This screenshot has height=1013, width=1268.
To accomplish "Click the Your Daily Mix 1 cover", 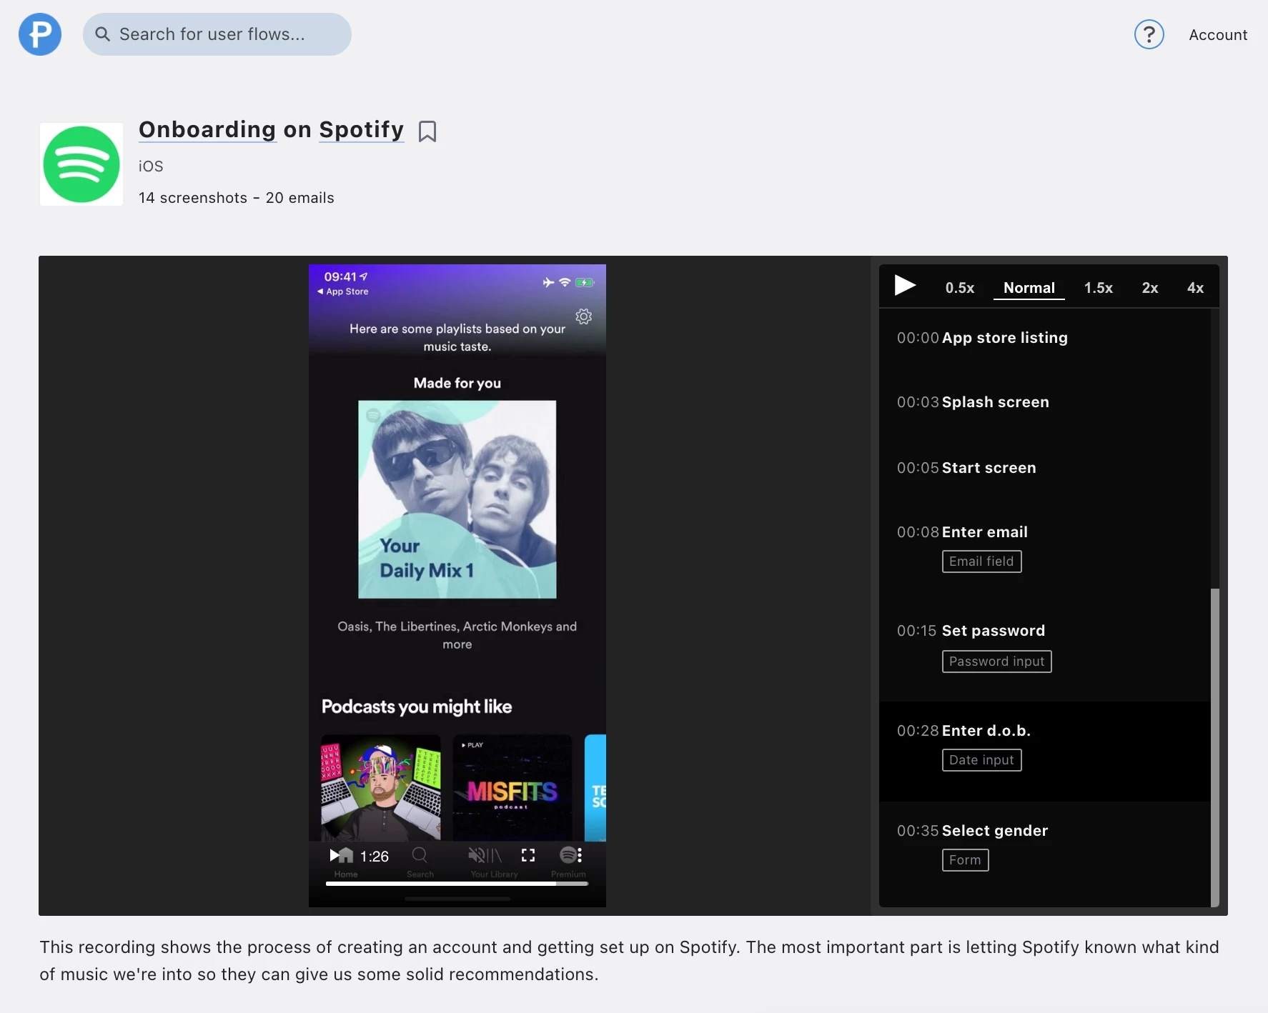I will coord(457,499).
